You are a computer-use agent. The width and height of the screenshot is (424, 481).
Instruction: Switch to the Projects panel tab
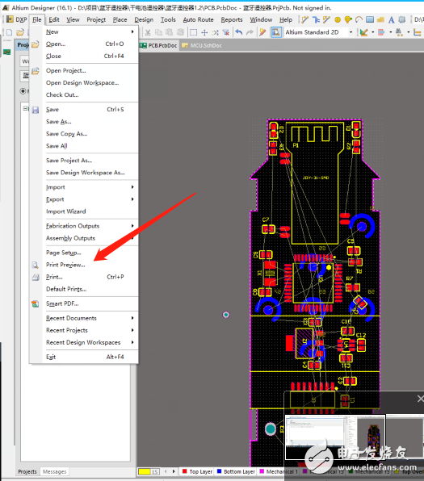pos(27,471)
